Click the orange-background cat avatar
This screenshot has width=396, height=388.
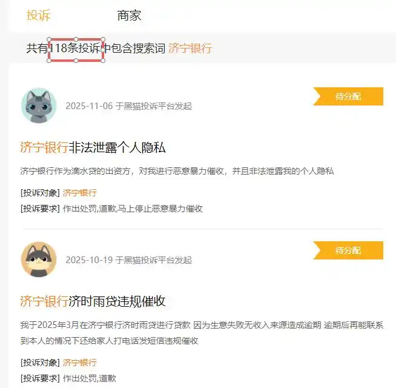39,259
